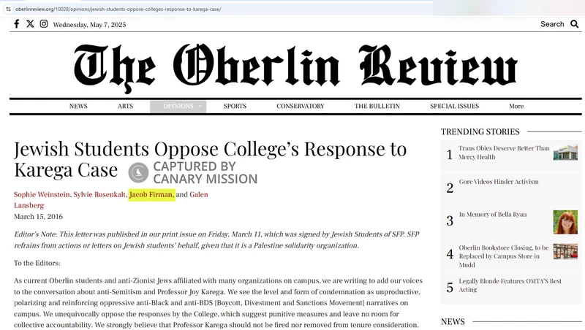Screen dimensions: 585x330
Task: Open trending story Trans Obies Deserve Better
Action: coord(504,153)
